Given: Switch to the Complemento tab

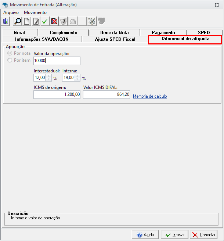Looking at the screenshot, I should (63, 33).
